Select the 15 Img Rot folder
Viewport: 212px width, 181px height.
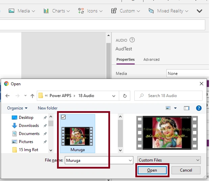[28, 150]
